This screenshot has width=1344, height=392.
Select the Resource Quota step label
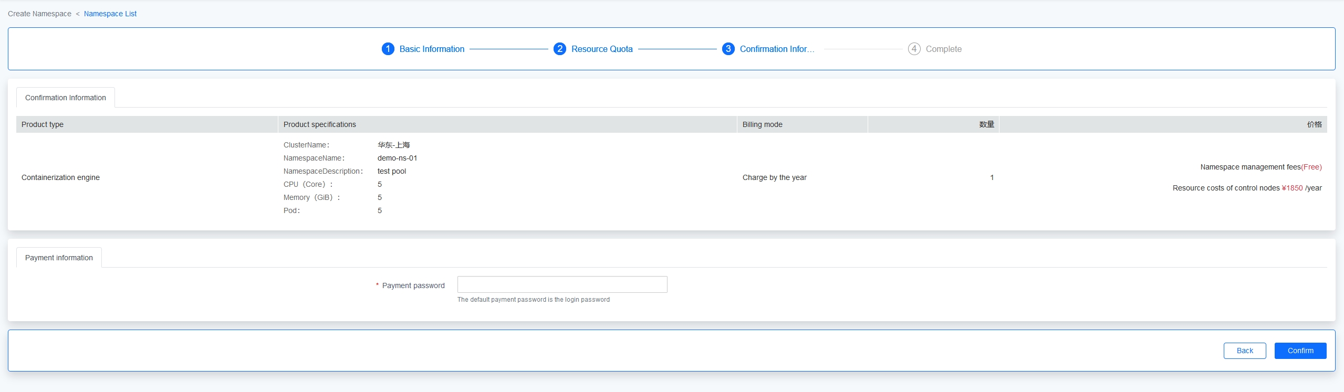pos(602,49)
